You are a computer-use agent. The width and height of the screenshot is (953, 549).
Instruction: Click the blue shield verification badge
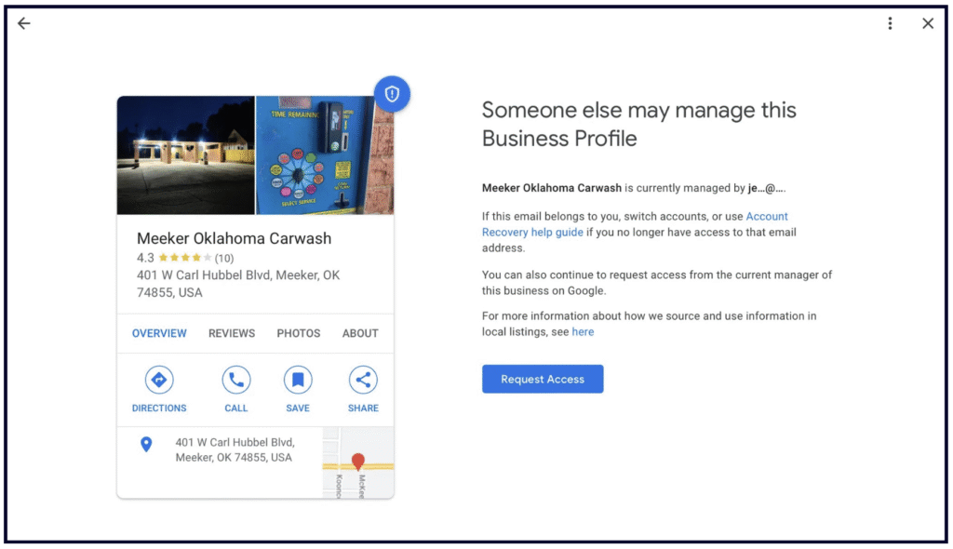392,94
